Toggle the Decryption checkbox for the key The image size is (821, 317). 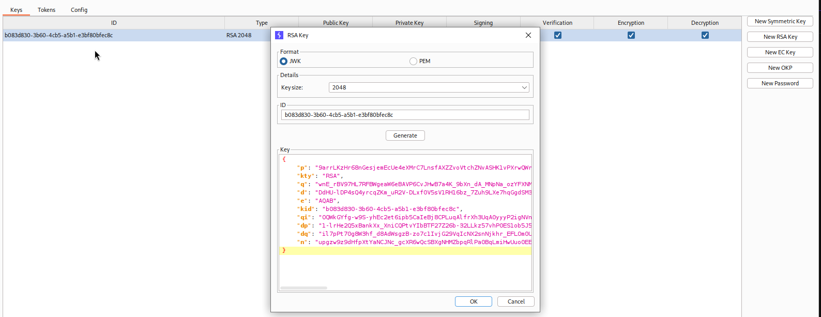(x=705, y=35)
